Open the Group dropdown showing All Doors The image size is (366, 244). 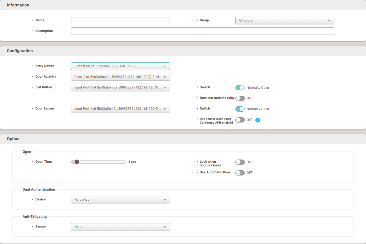[x=285, y=20]
